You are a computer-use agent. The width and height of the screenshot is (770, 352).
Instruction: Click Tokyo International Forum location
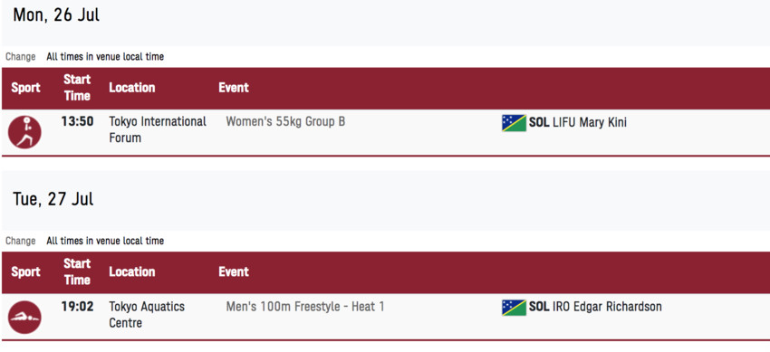[x=158, y=129]
